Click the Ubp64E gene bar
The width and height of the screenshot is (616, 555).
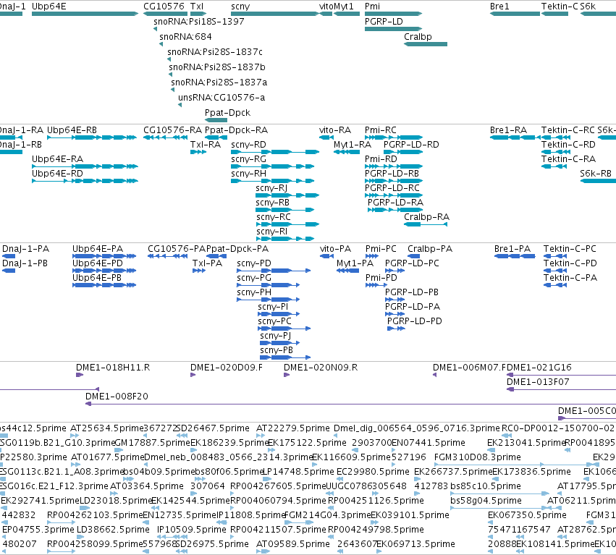pyautogui.click(x=85, y=14)
